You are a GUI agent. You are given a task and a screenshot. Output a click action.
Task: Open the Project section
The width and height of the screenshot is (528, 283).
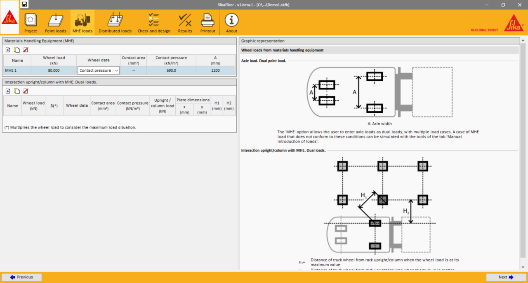click(x=31, y=23)
